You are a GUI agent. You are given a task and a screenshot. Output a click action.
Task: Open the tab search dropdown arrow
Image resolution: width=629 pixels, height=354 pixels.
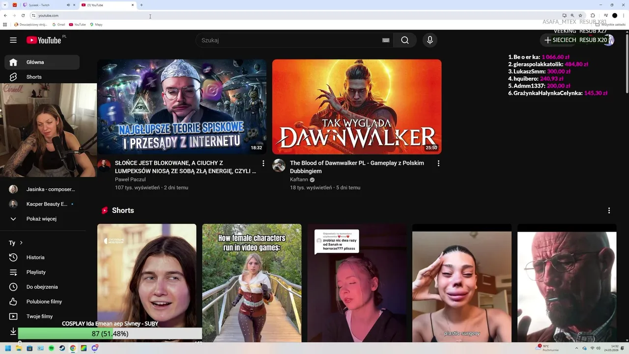coord(5,5)
